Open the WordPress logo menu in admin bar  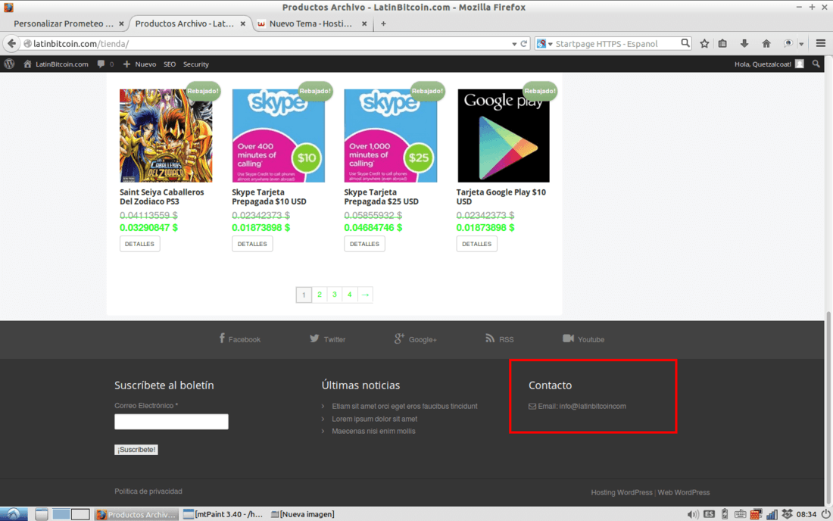coord(9,64)
